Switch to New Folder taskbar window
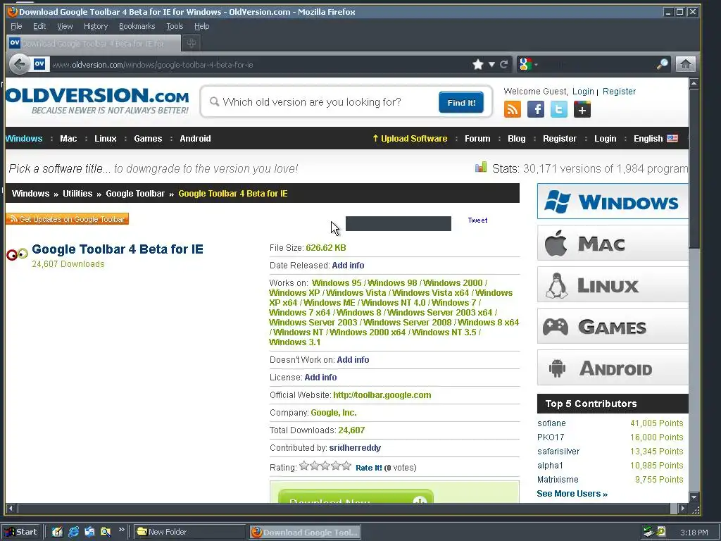This screenshot has height=541, width=721. 190,532
